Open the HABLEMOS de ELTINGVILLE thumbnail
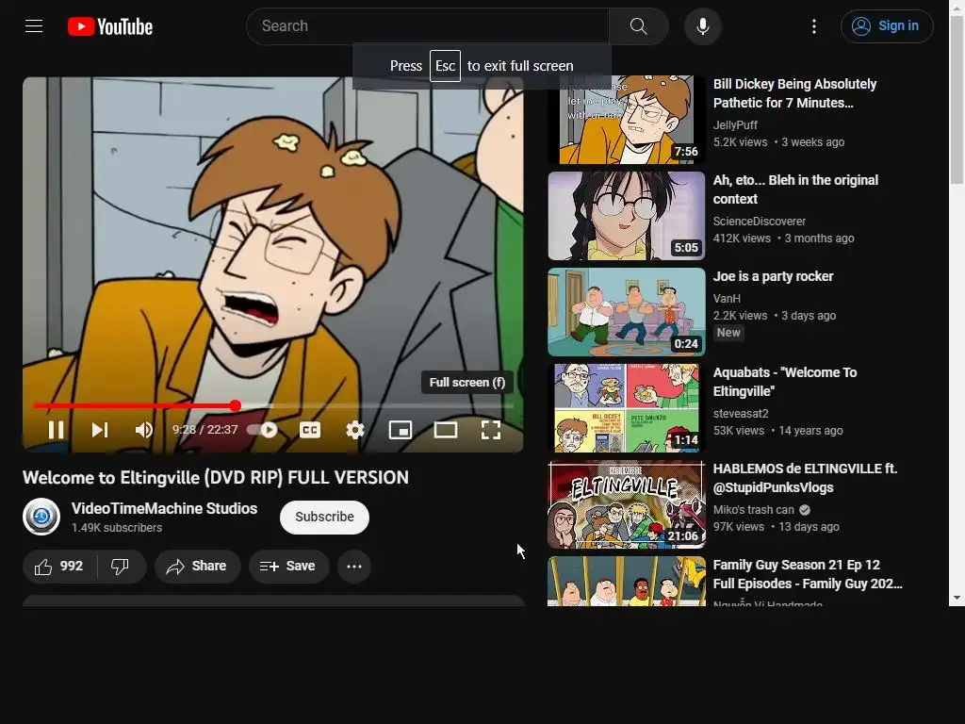 coord(627,504)
